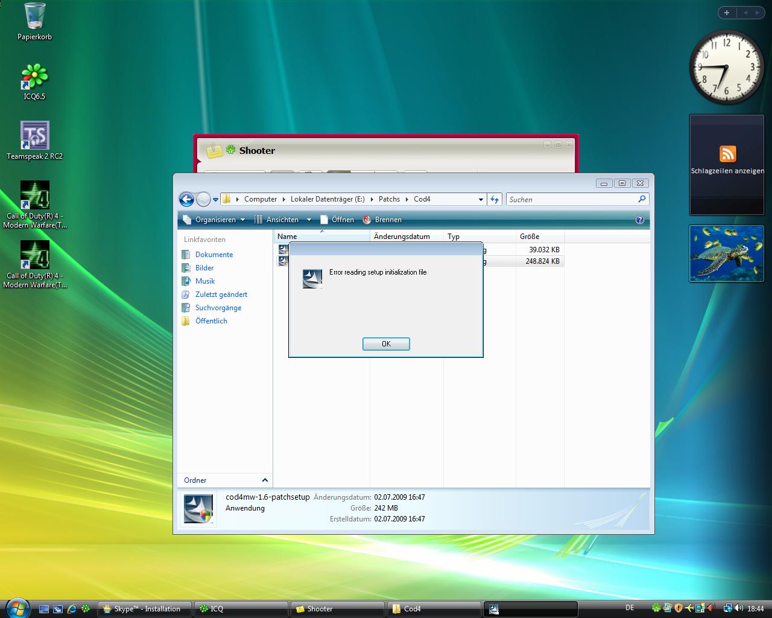Open the Ansichten views menu
This screenshot has width=772, height=618.
(277, 220)
